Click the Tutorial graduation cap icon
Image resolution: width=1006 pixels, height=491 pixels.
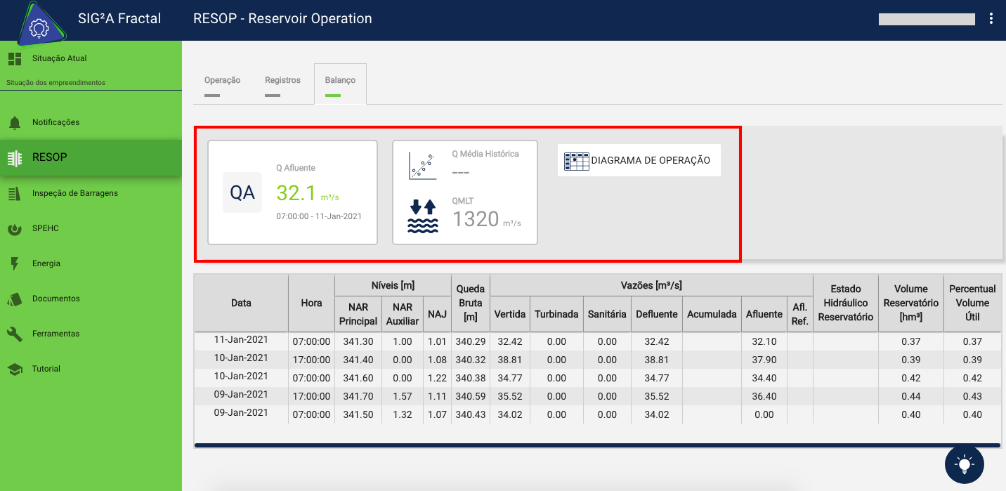click(15, 369)
